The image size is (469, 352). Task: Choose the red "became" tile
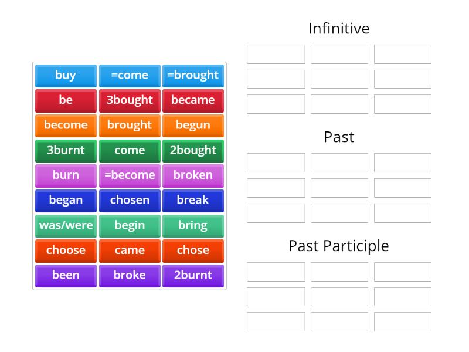coord(193,100)
